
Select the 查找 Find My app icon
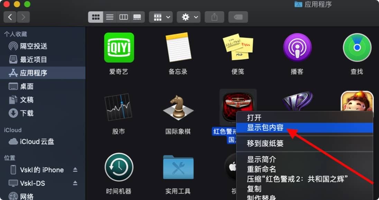357,47
